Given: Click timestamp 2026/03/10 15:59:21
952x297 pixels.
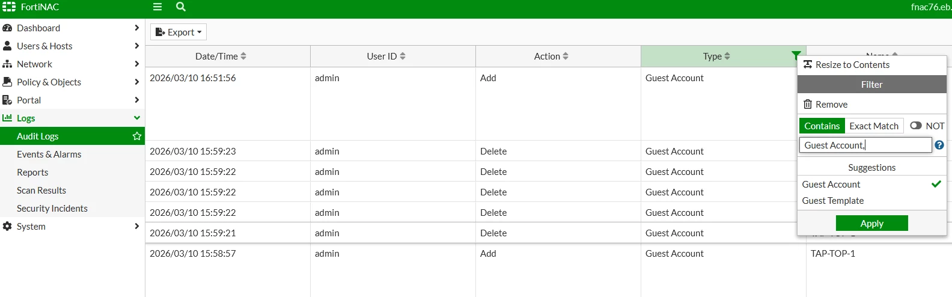Looking at the screenshot, I should pyautogui.click(x=193, y=233).
